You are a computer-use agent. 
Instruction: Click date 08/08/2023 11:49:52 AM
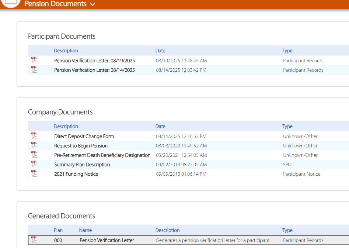181,146
